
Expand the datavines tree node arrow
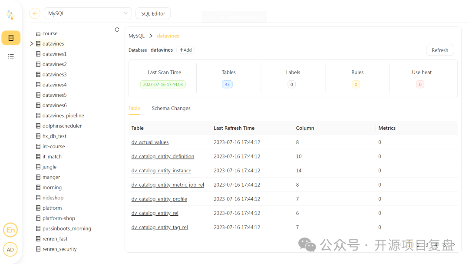(32, 44)
